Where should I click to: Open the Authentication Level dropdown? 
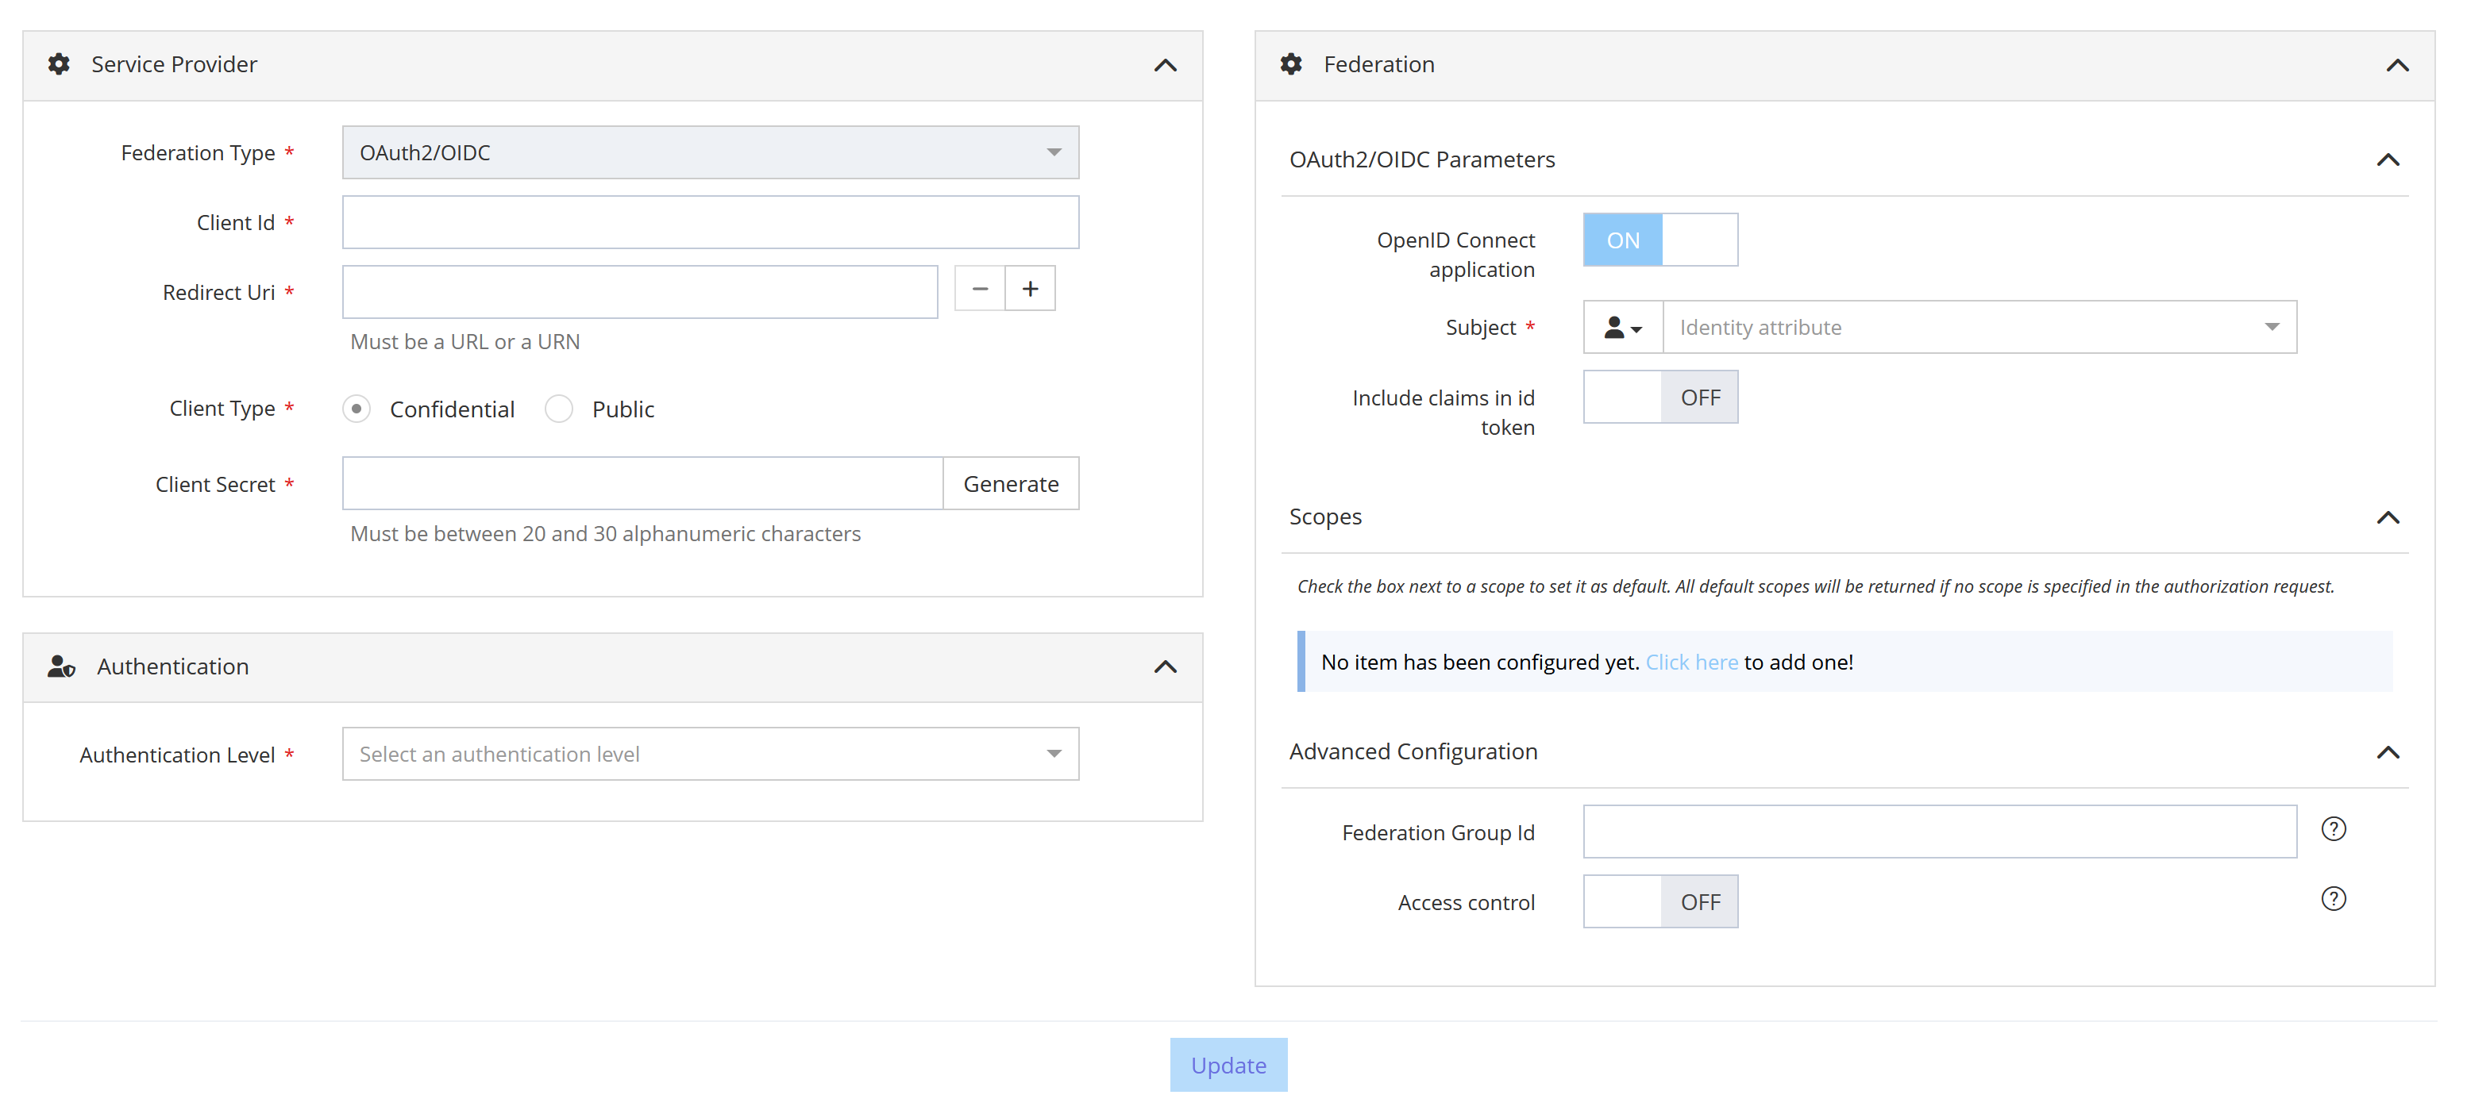pyautogui.click(x=710, y=754)
